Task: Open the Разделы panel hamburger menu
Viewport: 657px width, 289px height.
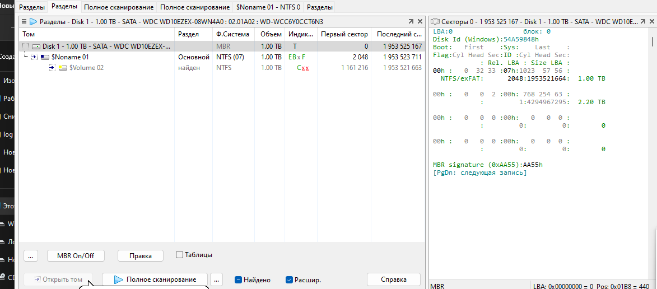Action: coord(24,21)
